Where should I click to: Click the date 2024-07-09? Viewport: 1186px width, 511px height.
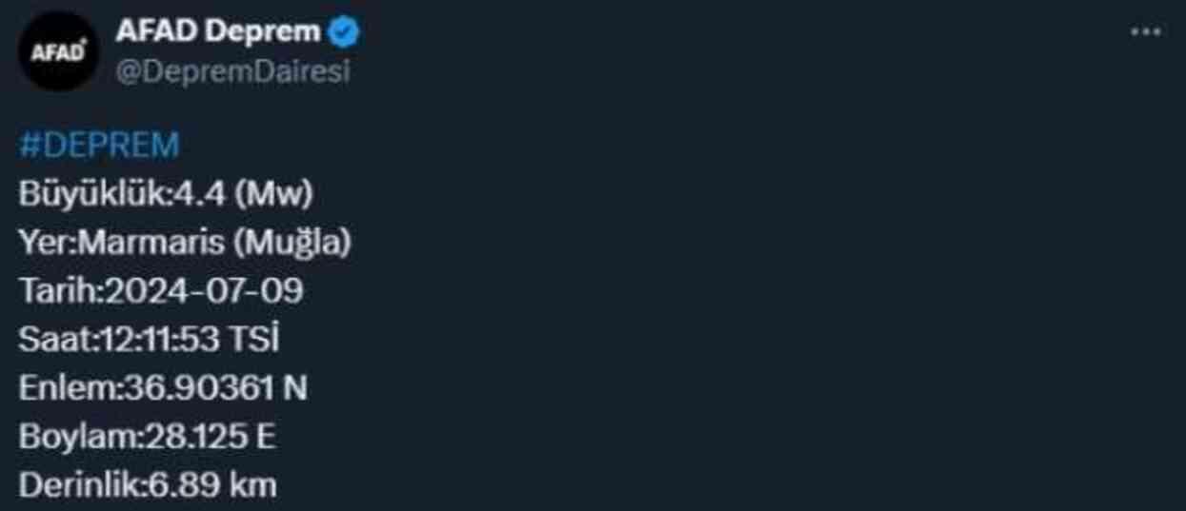pyautogui.click(x=205, y=291)
